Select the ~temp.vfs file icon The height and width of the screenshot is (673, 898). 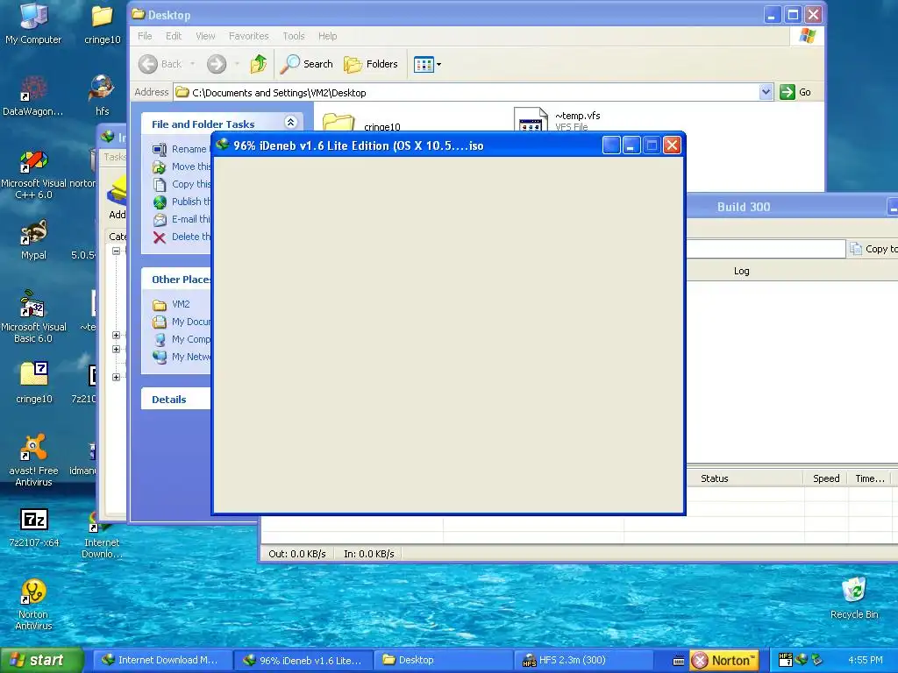point(531,119)
